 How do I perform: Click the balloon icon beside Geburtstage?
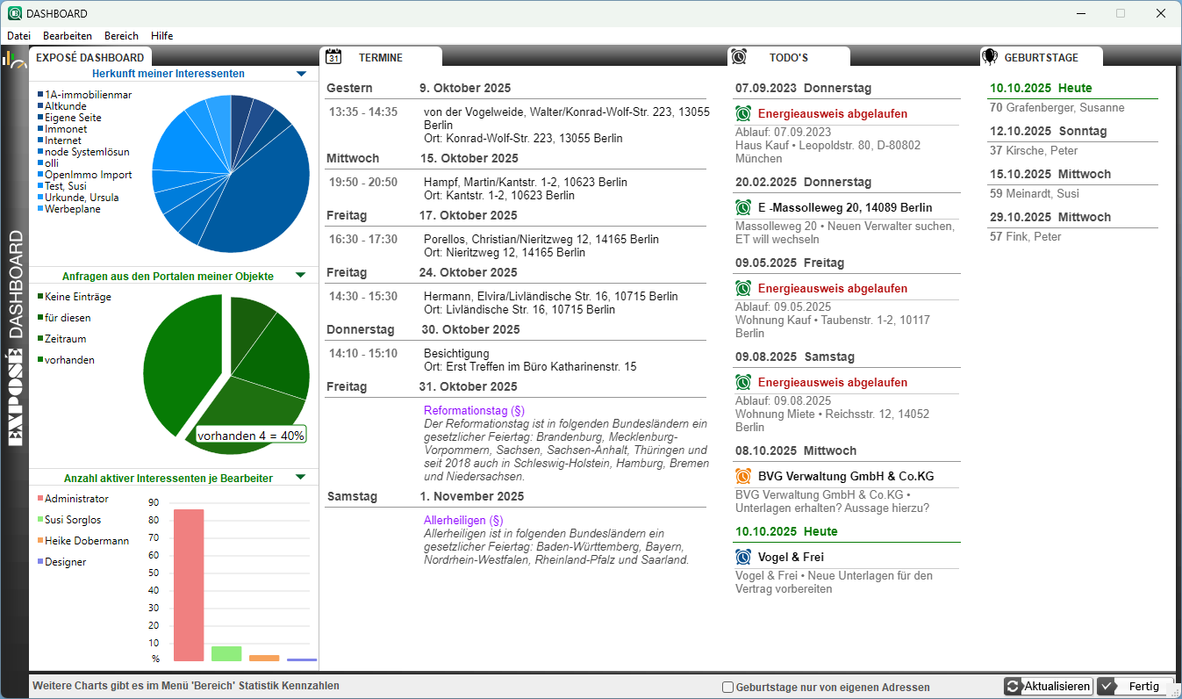click(990, 57)
